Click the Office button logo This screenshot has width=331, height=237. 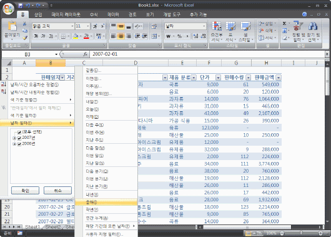[9, 9]
